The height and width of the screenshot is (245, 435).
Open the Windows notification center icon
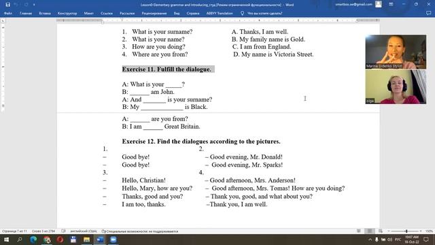click(426, 240)
